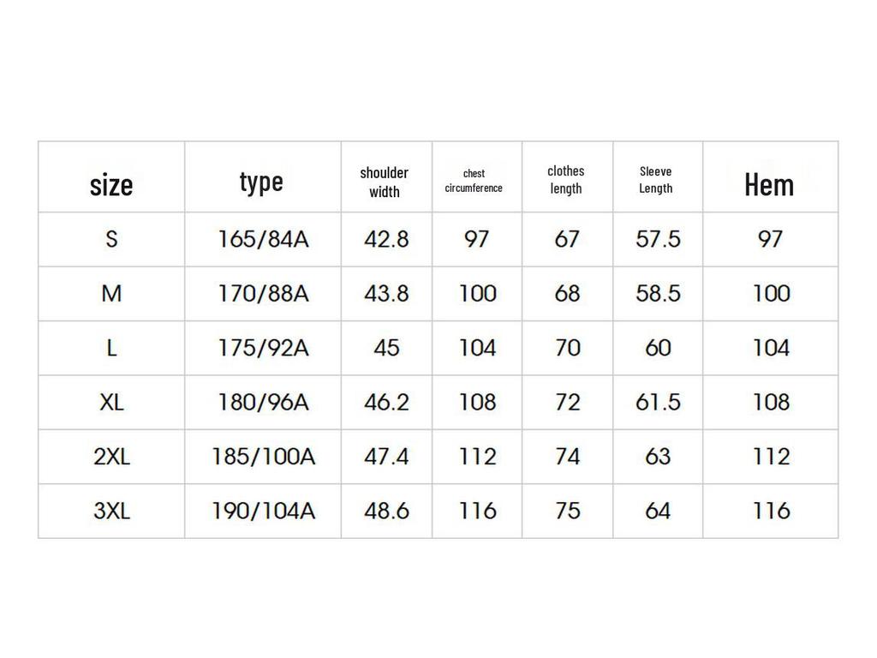
Task: Click the chest circumference value for XL
Action: click(477, 402)
